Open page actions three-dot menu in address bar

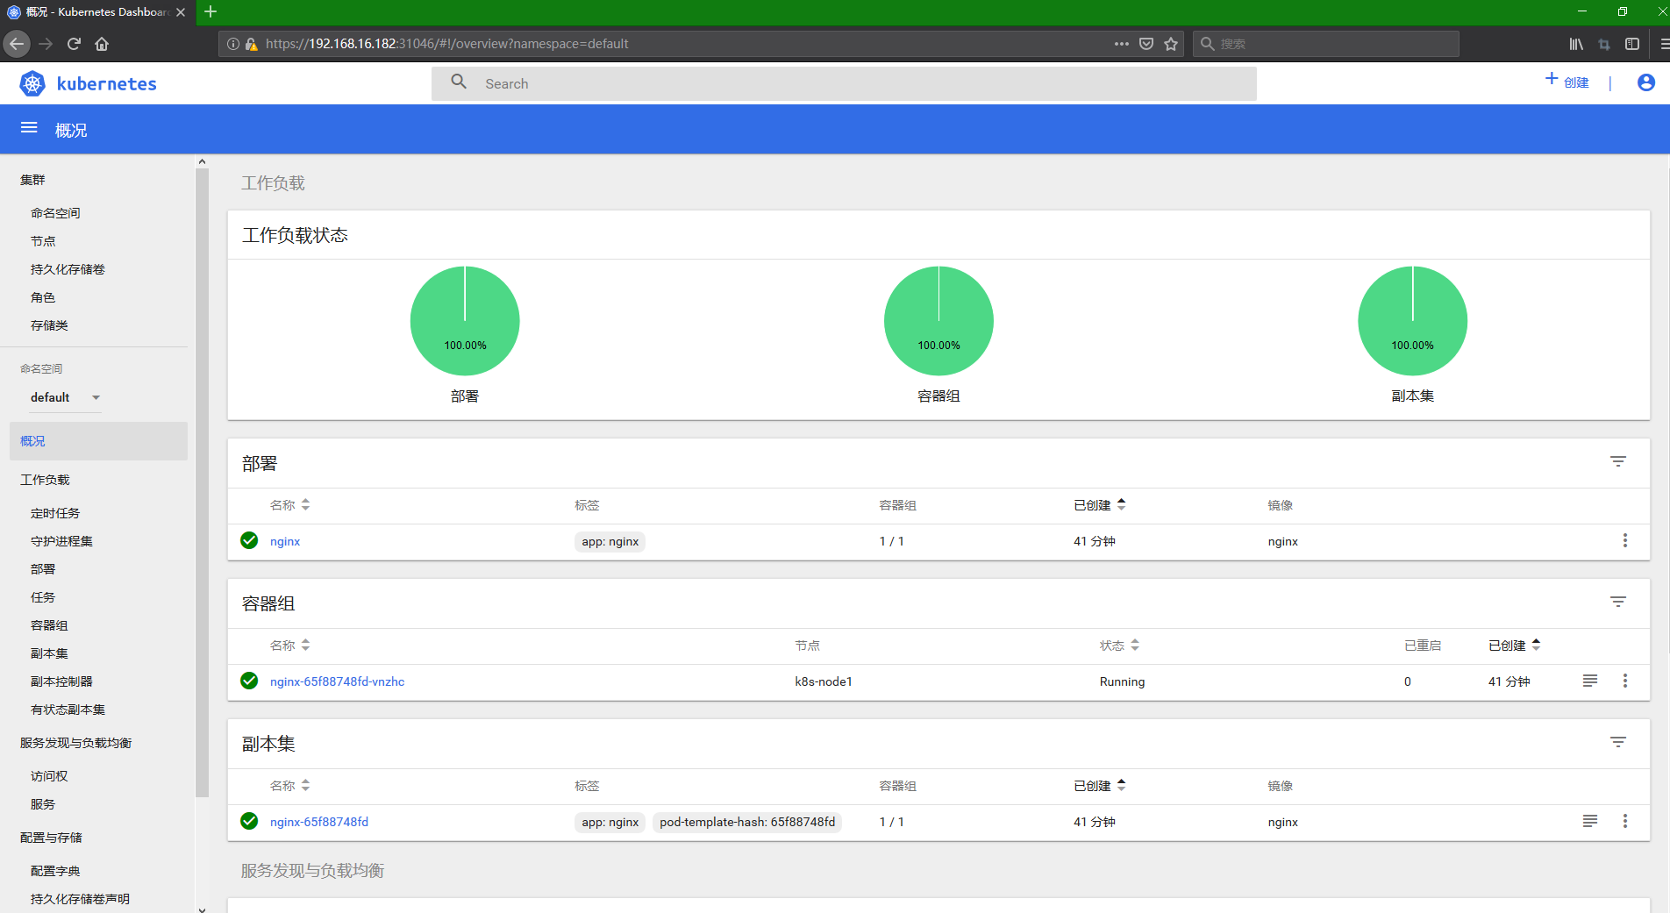[1122, 44]
